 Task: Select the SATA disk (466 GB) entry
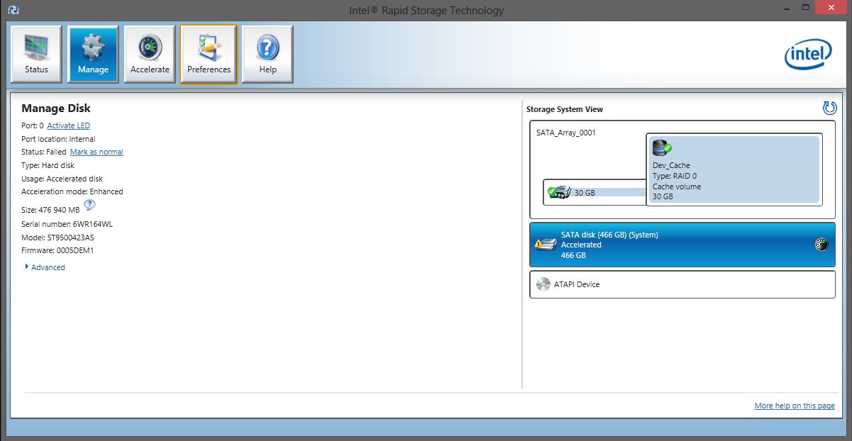tap(682, 245)
